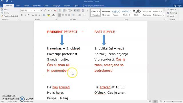Apply shading to paragraph

[79, 15]
